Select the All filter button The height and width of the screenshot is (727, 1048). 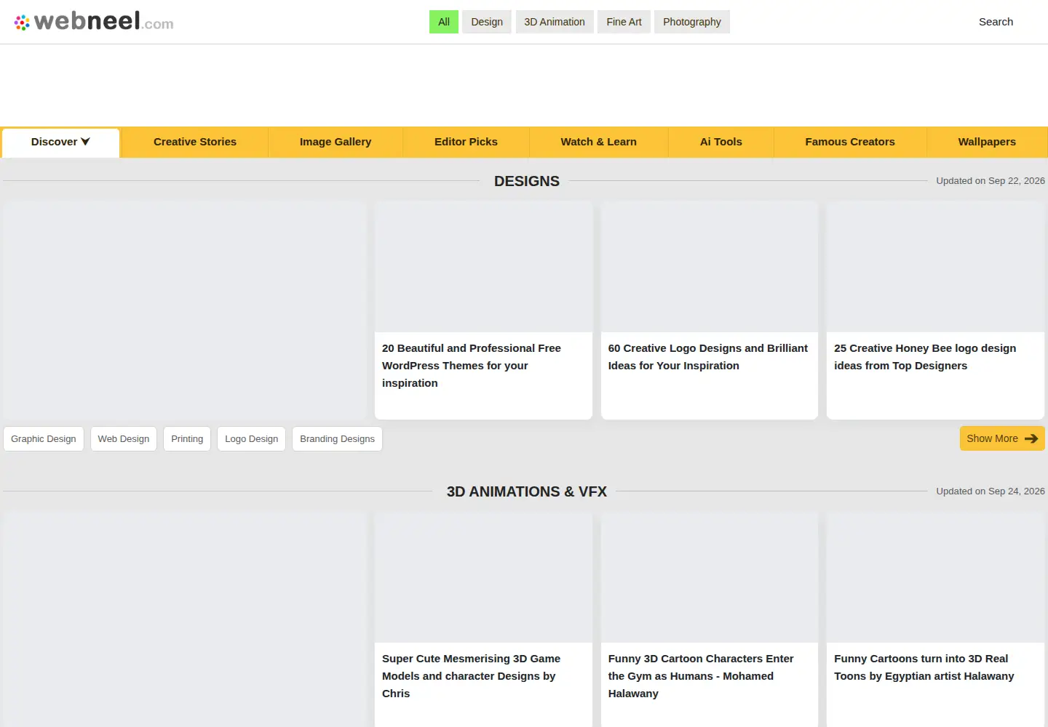click(444, 22)
